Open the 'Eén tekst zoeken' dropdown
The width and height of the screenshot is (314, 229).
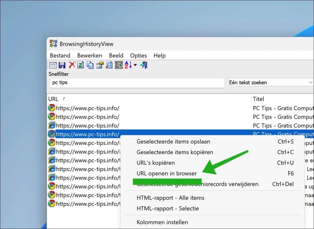tap(271, 82)
